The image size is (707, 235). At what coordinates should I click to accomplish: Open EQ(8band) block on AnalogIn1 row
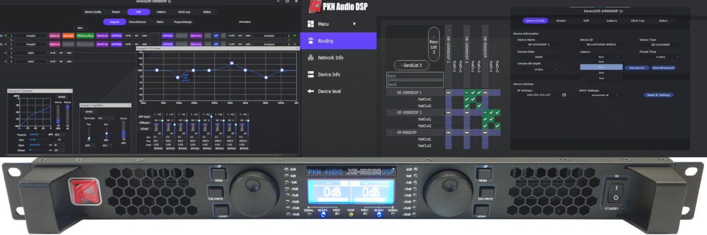[x=55, y=36]
